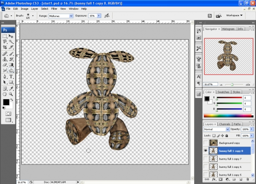Show the bunny full 1 copy 6 layer
This screenshot has height=184, width=256.
coord(206,167)
